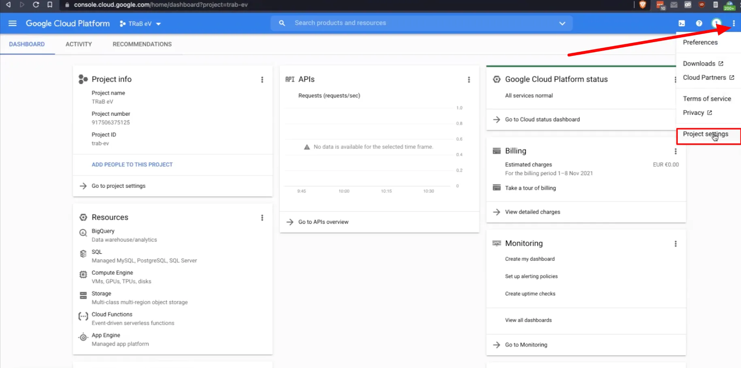Screen dimensions: 741x368
Task: Open Cloud Shell terminal icon
Action: (x=682, y=23)
